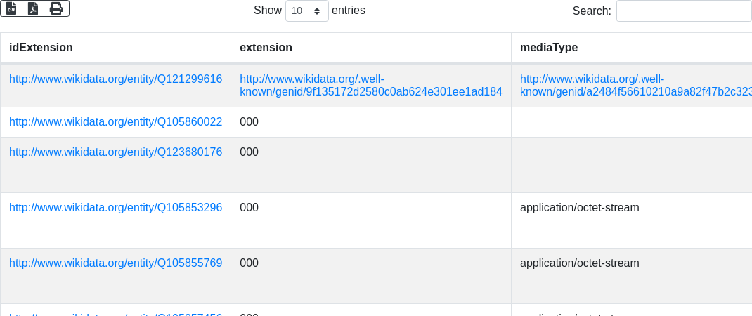Export table as PDF document

click(33, 8)
